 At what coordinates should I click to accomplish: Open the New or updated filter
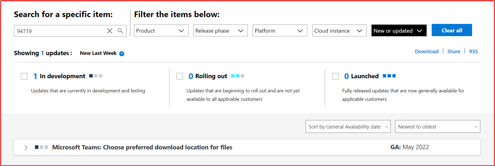point(398,31)
